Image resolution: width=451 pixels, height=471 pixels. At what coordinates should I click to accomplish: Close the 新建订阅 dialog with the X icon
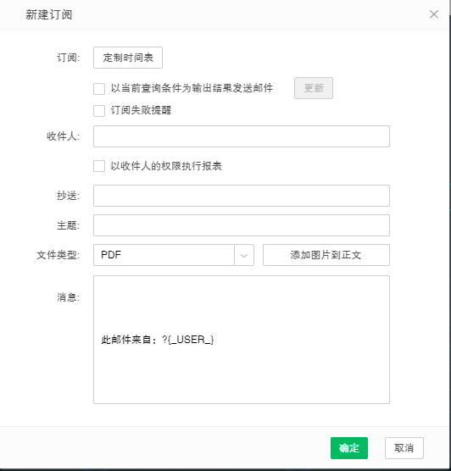coord(433,14)
